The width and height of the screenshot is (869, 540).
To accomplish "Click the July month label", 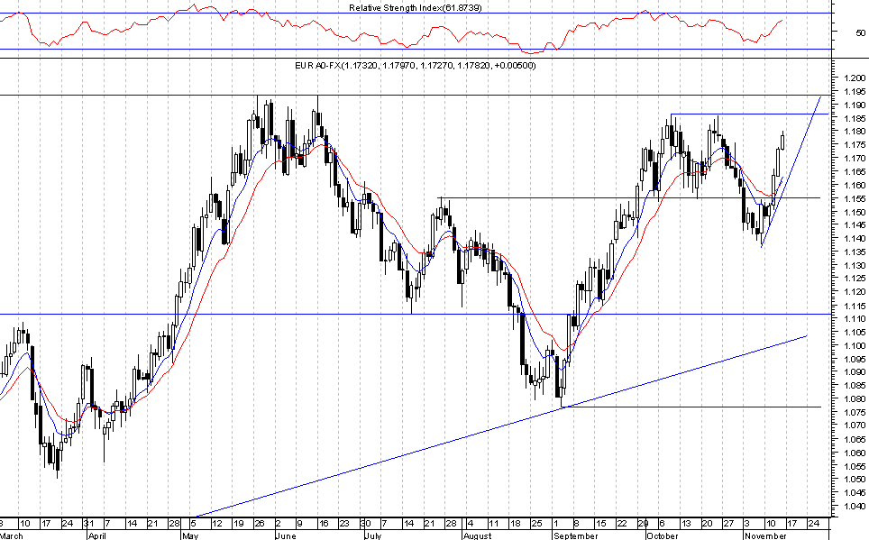I will 373,535.
